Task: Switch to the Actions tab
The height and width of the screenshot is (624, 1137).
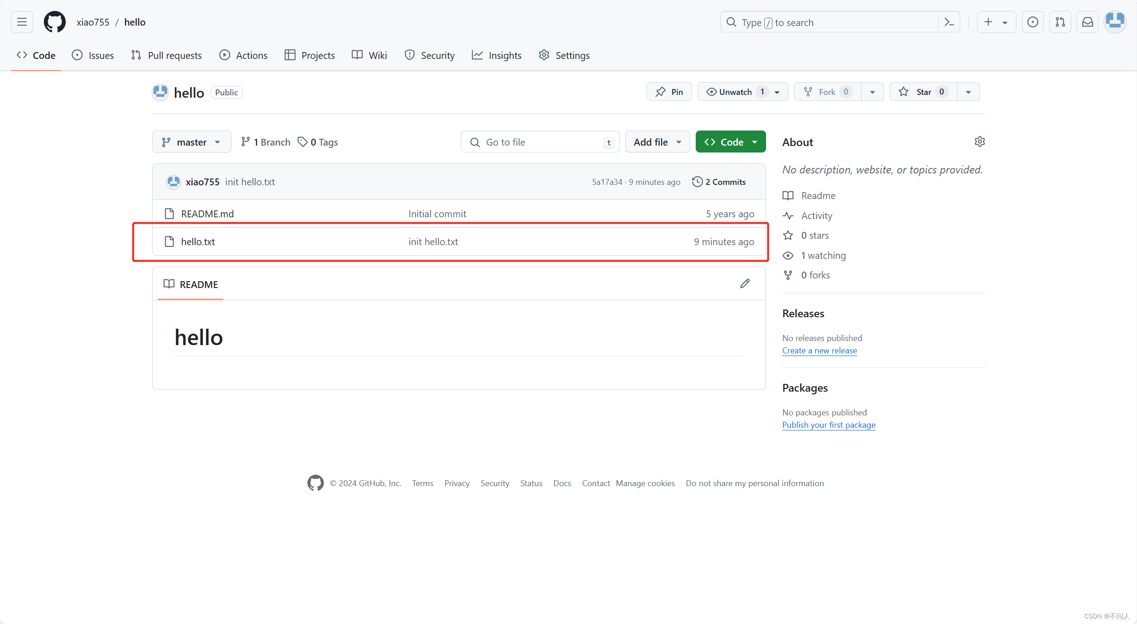Action: [243, 55]
